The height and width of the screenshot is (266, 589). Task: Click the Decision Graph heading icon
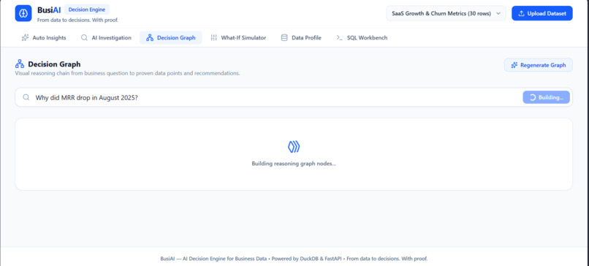coord(20,64)
